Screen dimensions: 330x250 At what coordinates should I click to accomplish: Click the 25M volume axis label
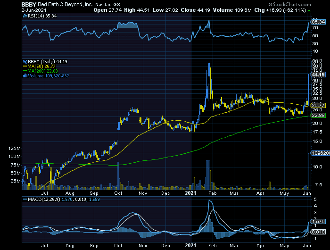coord(16,181)
